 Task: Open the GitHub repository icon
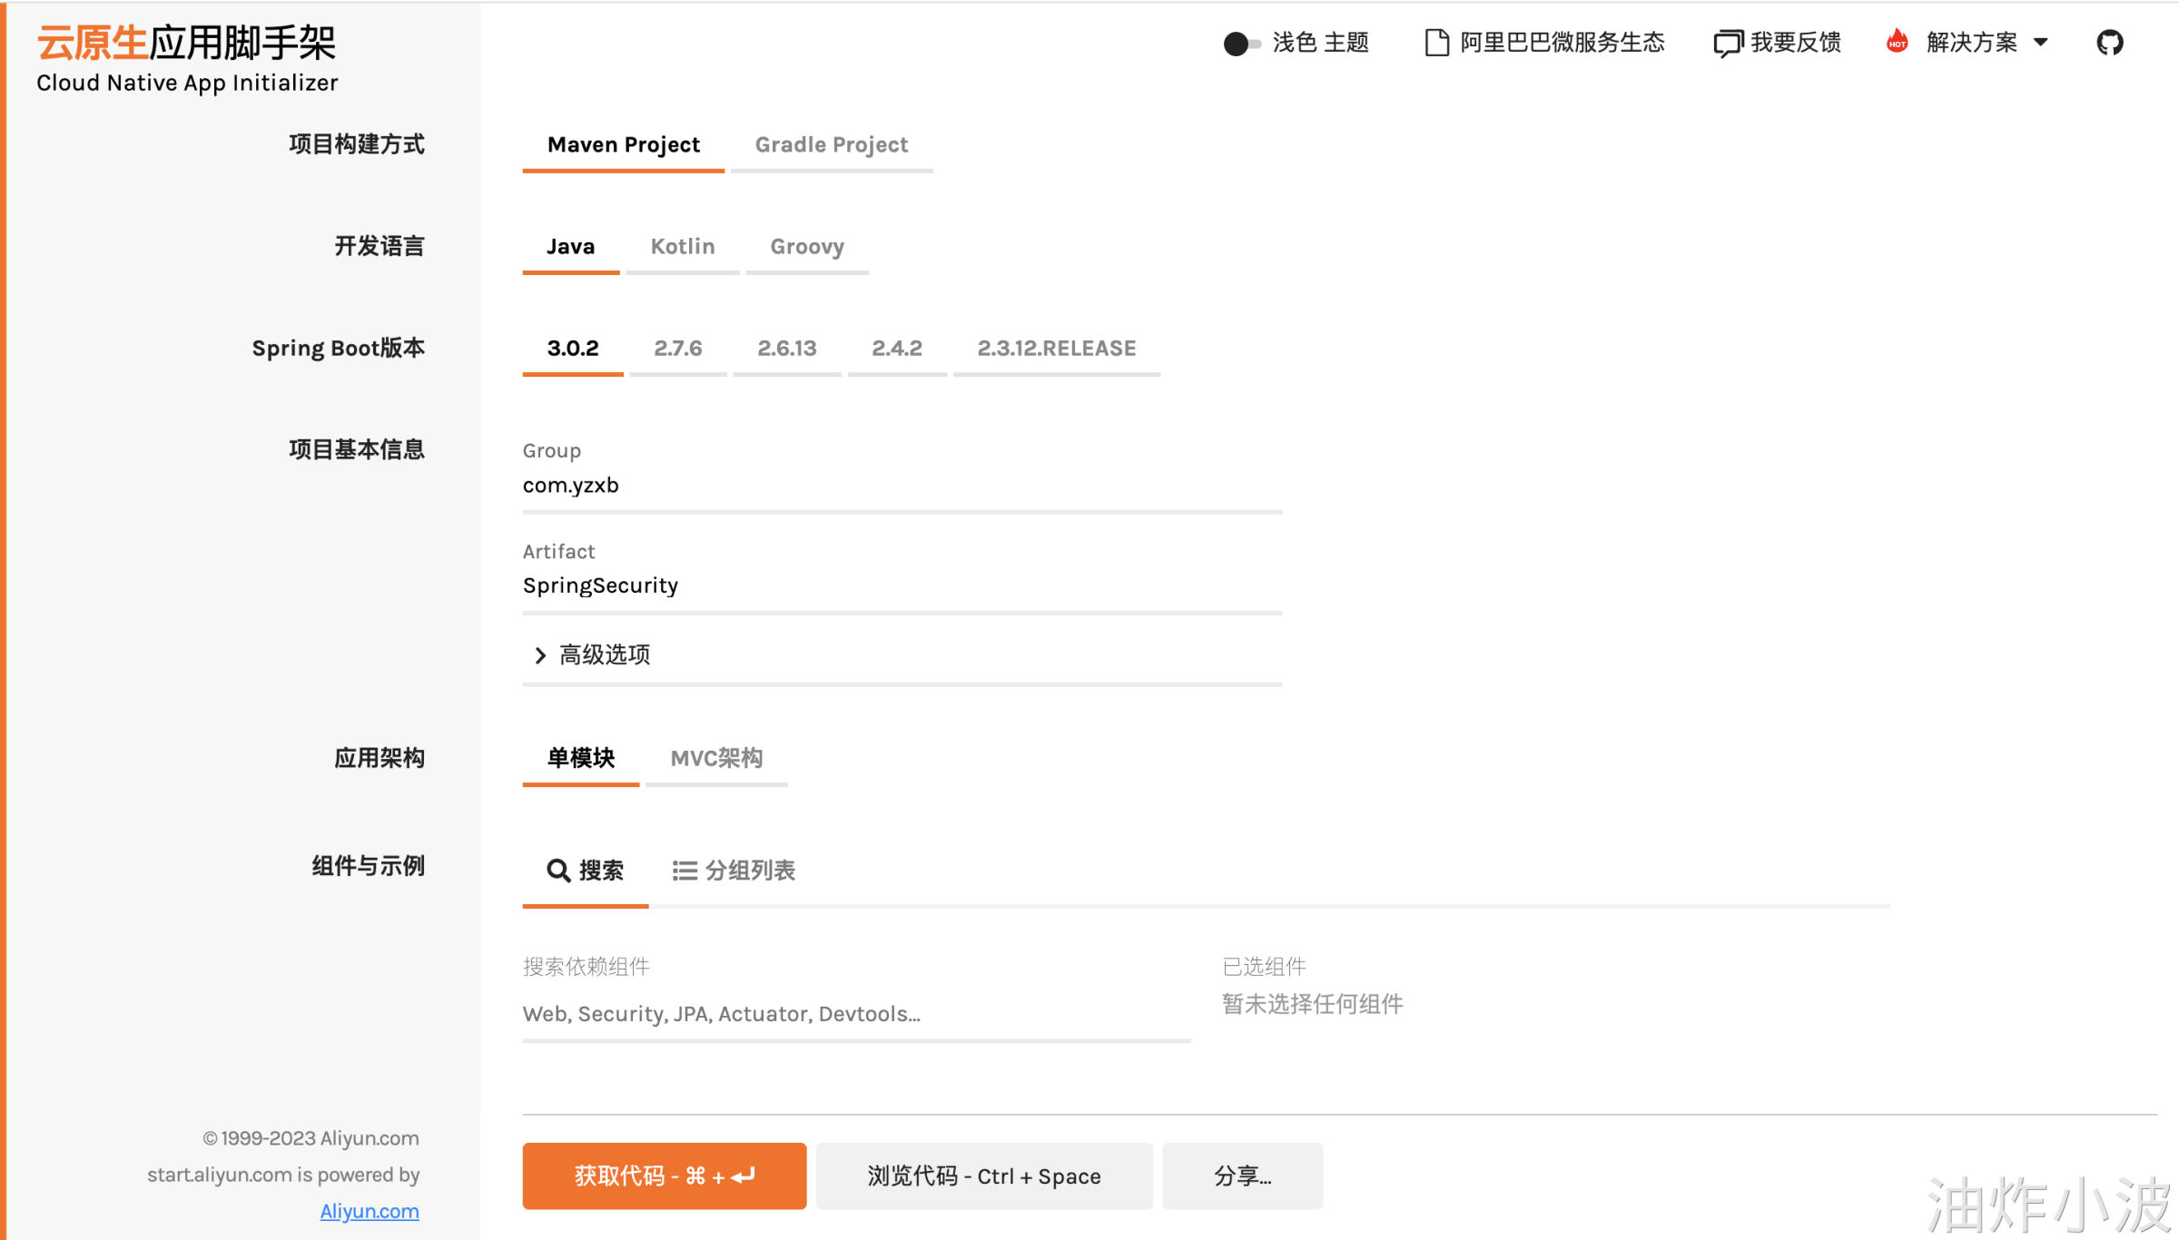click(x=2109, y=43)
